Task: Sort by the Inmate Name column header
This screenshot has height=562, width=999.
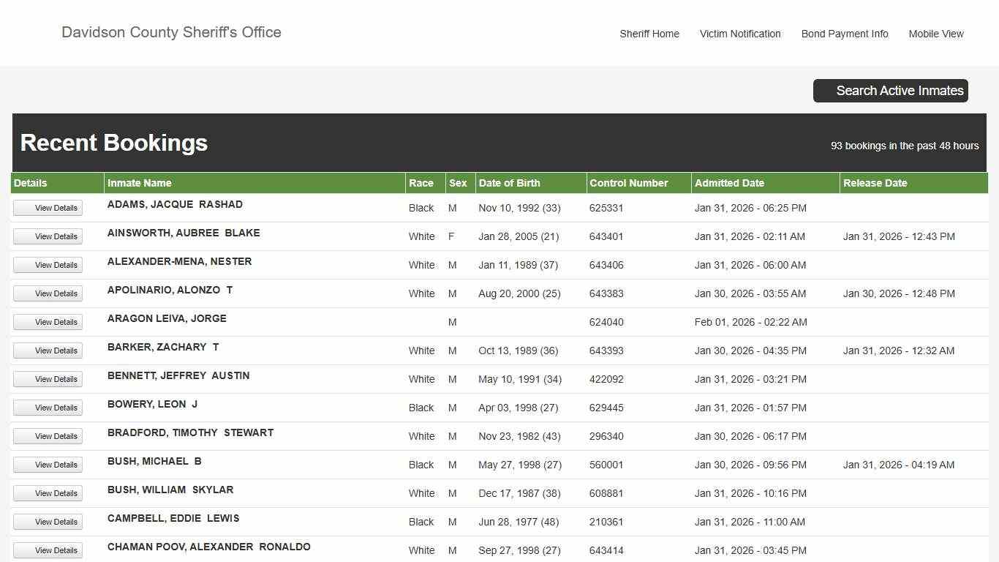Action: (x=140, y=183)
